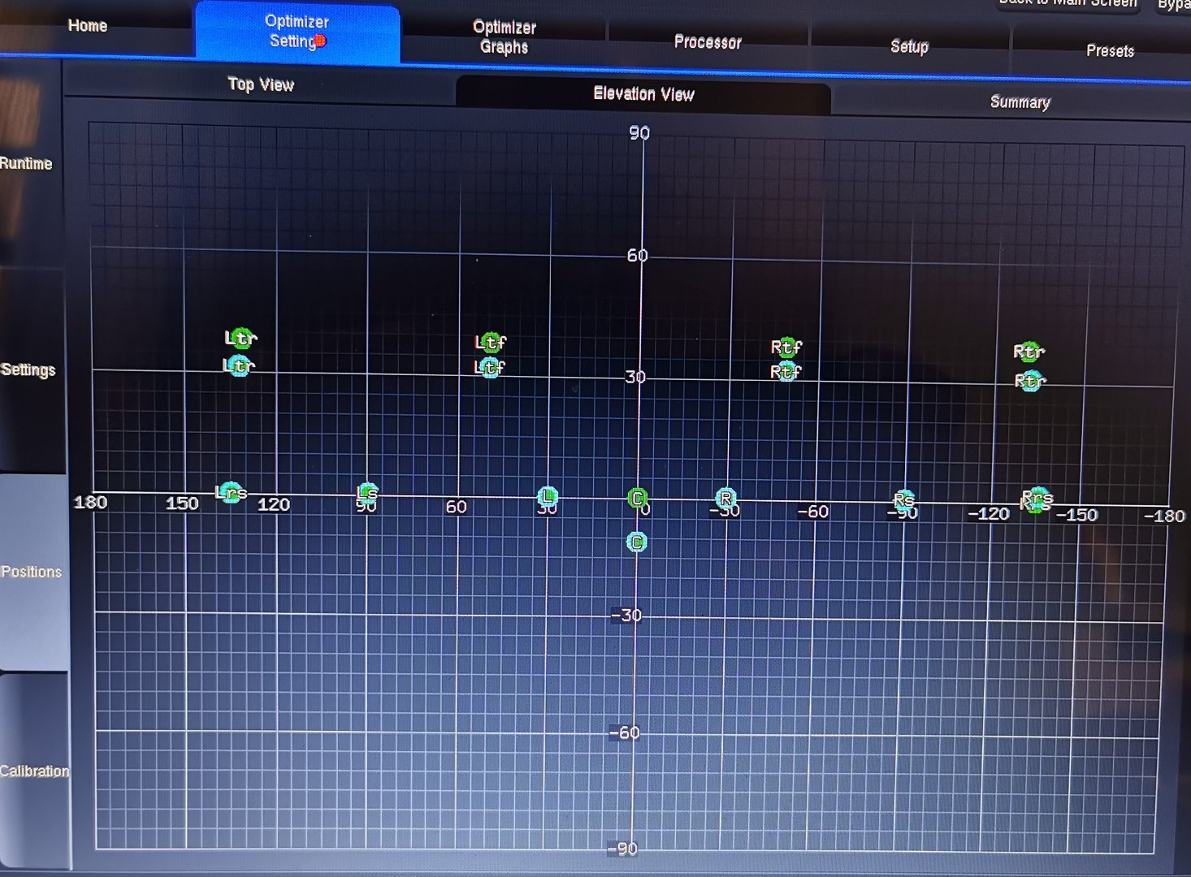Select the Elevation View tab
Viewport: 1191px width, 877px height.
pyautogui.click(x=643, y=94)
